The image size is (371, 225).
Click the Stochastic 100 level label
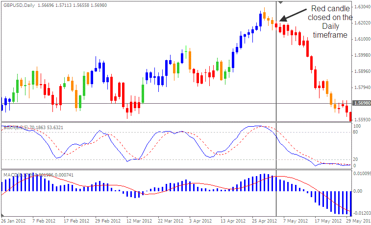[357, 126]
